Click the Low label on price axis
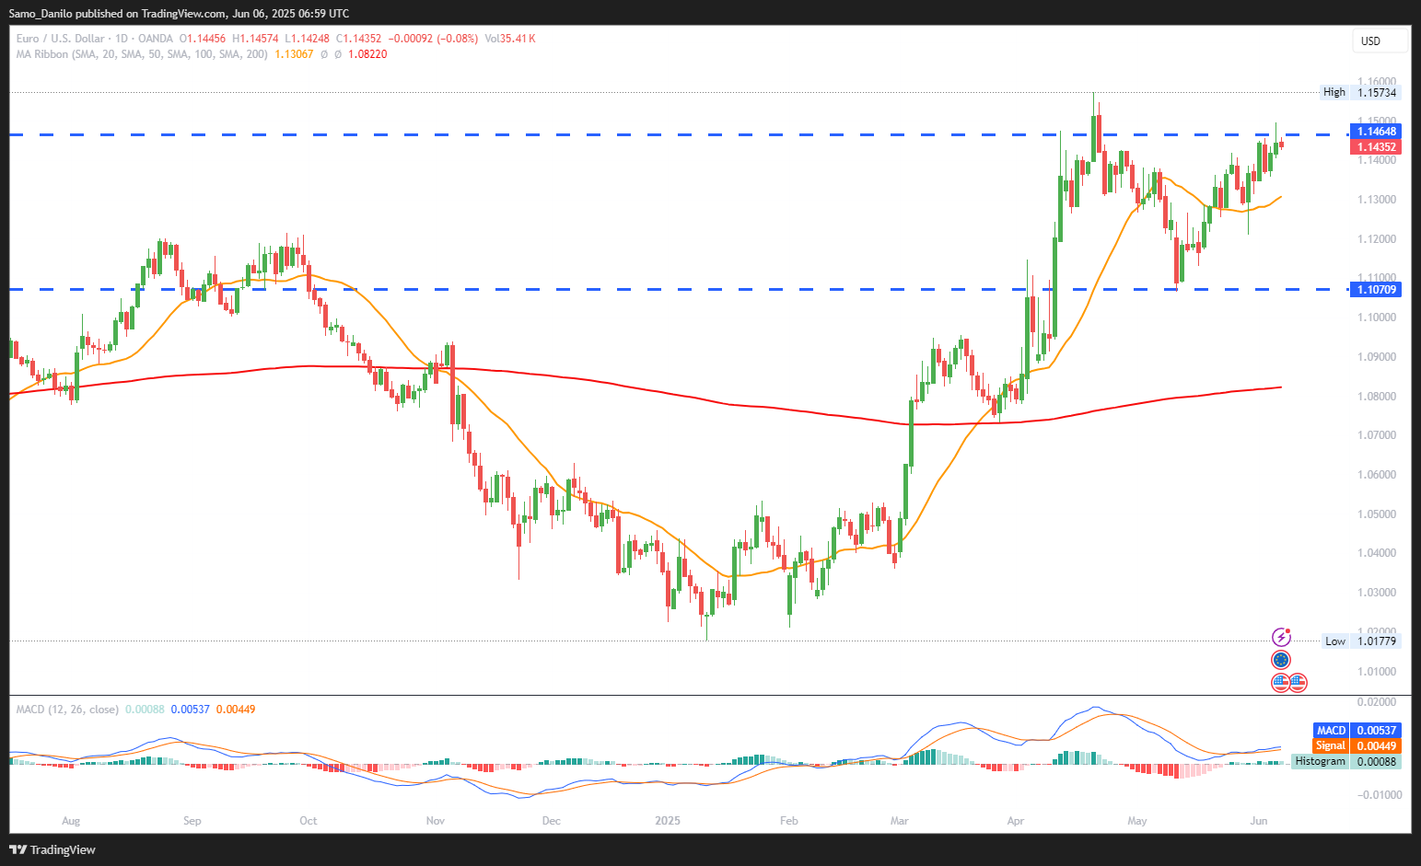This screenshot has height=866, width=1421. (1335, 641)
